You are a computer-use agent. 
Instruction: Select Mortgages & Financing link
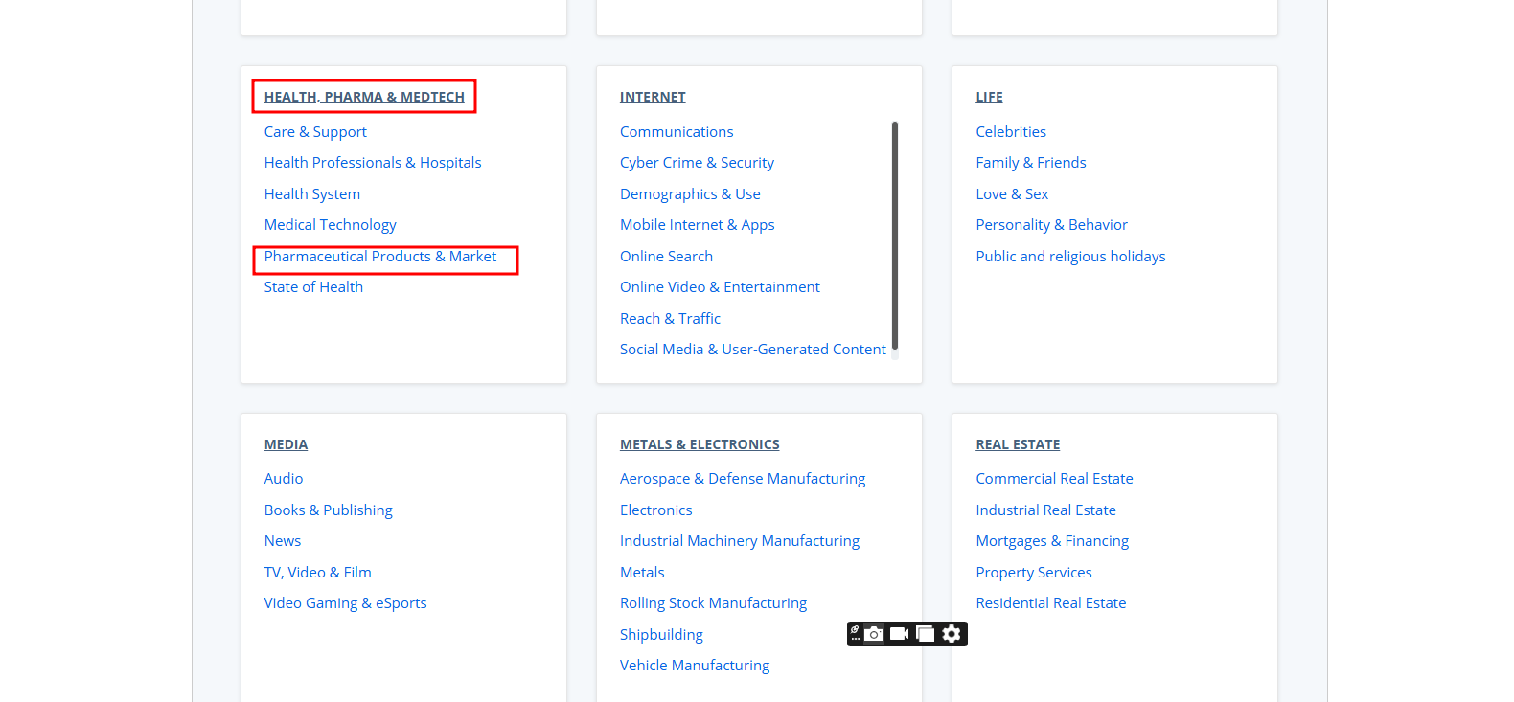point(1052,541)
